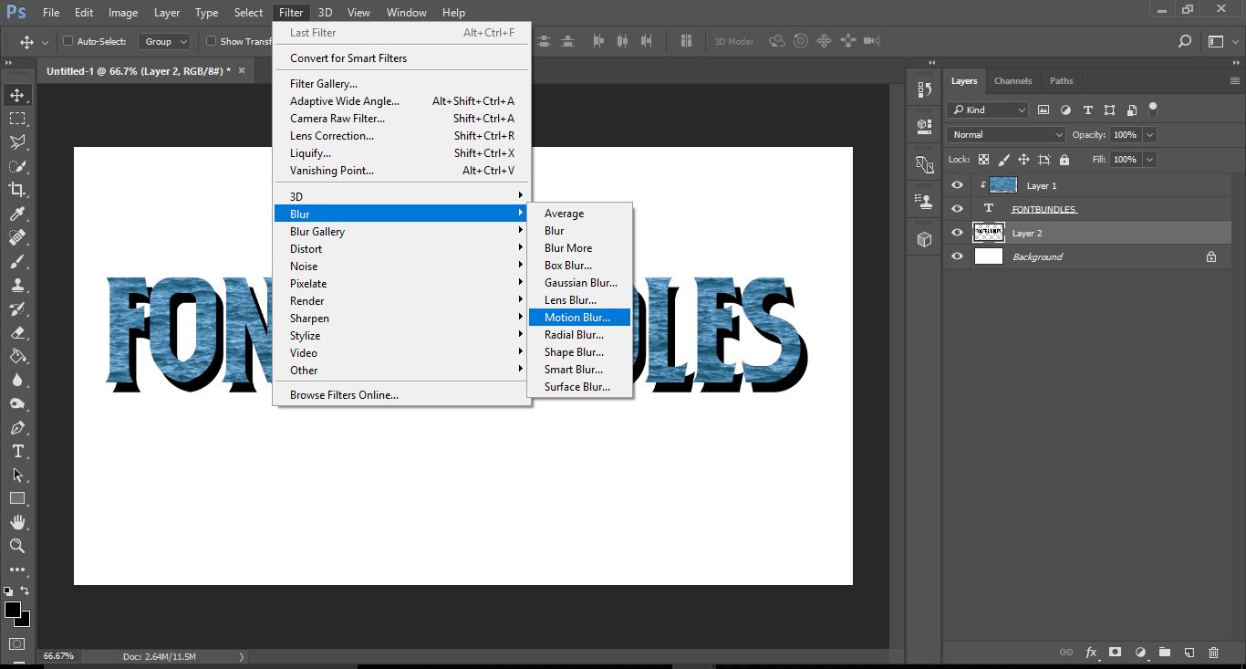This screenshot has width=1246, height=669.
Task: Open the 3D panel cube icon
Action: (x=924, y=239)
